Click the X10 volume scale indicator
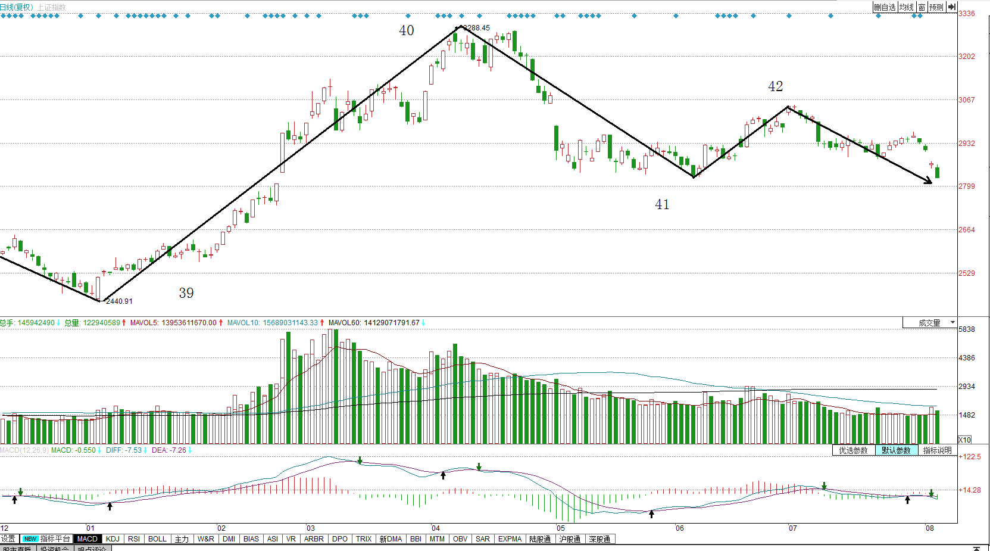 coord(964,440)
